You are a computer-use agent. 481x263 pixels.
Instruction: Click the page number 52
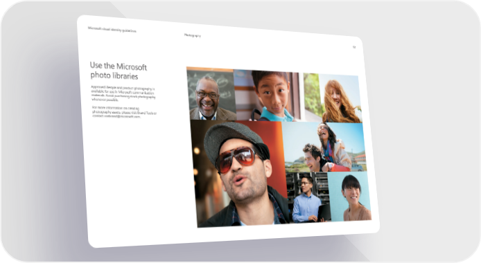pos(353,47)
